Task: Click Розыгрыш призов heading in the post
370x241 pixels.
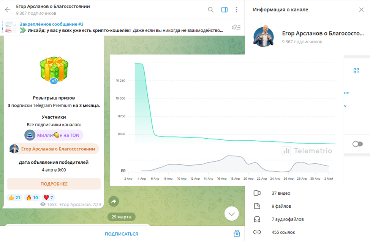Action: pos(54,98)
